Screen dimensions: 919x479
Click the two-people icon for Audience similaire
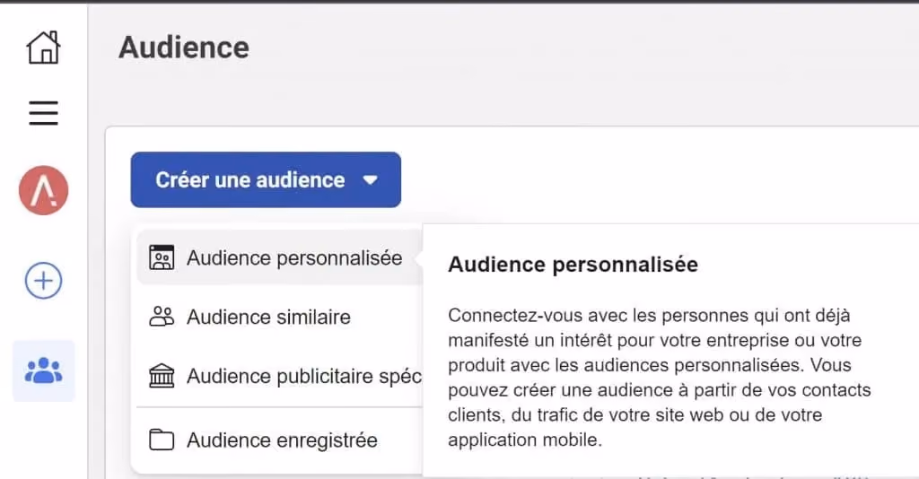pyautogui.click(x=162, y=317)
